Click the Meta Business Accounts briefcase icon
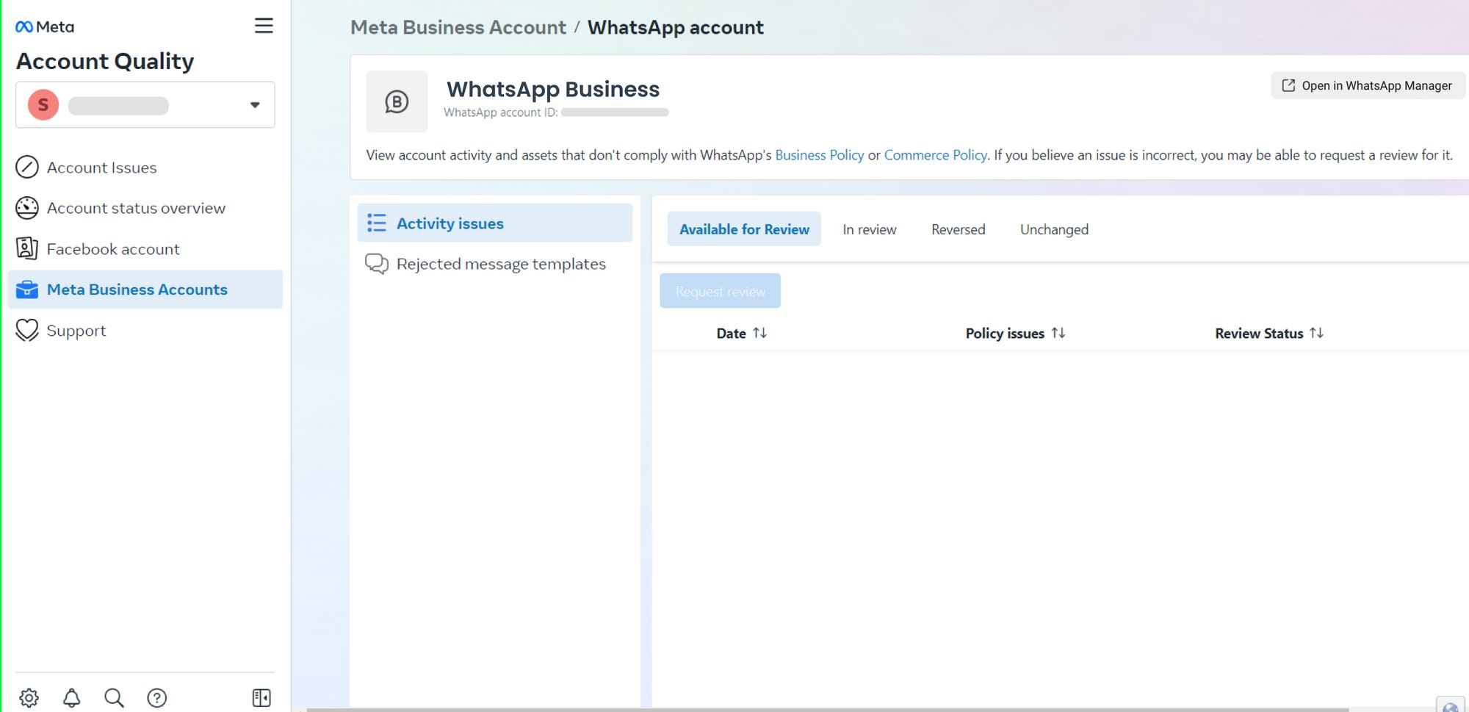 [27, 290]
